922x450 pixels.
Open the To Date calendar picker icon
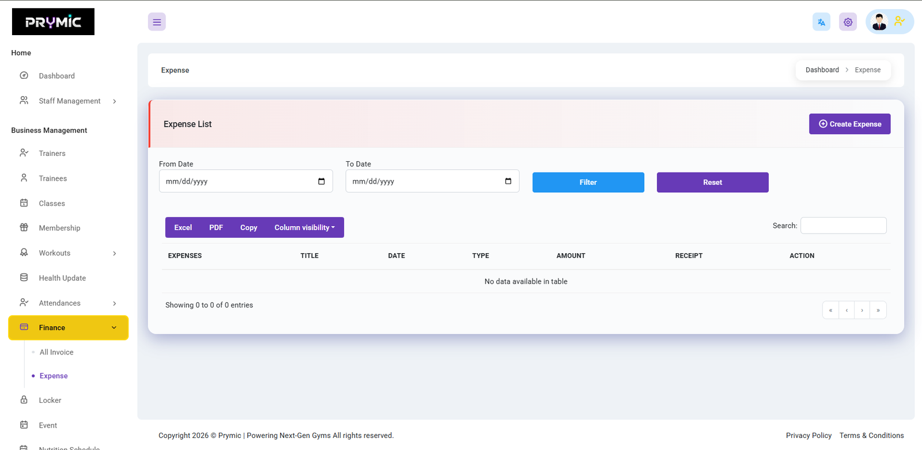pyautogui.click(x=508, y=181)
